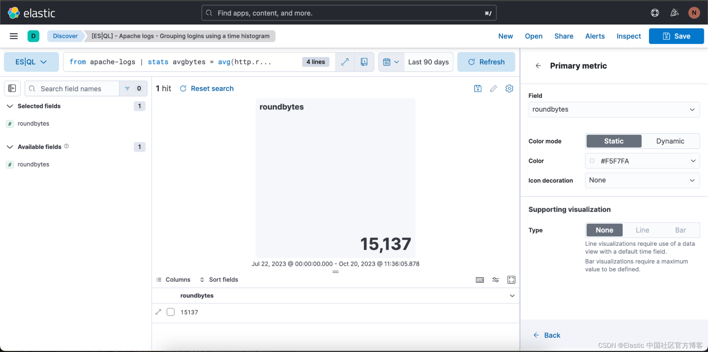Open the user avatar N menu
This screenshot has height=352, width=708.
click(694, 13)
